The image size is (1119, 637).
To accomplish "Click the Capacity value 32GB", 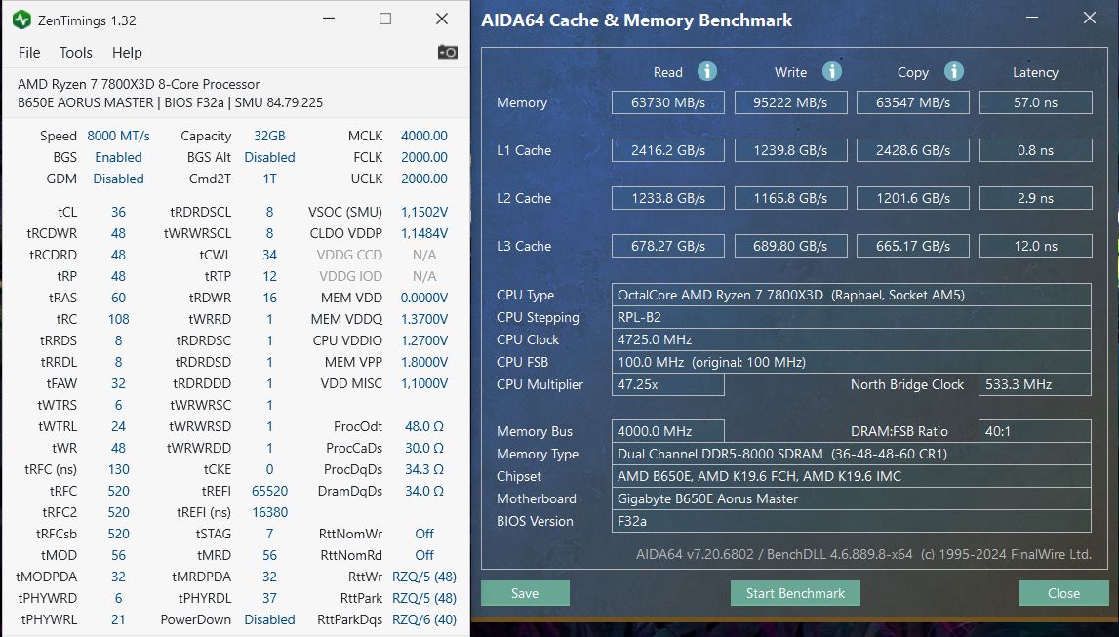I will [270, 136].
